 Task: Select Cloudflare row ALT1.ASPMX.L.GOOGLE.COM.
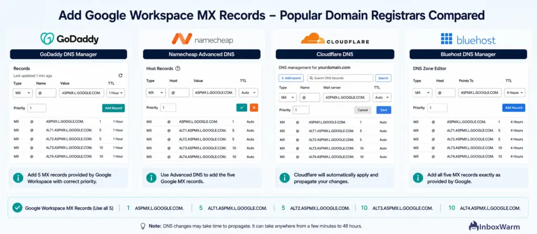[x=334, y=131]
